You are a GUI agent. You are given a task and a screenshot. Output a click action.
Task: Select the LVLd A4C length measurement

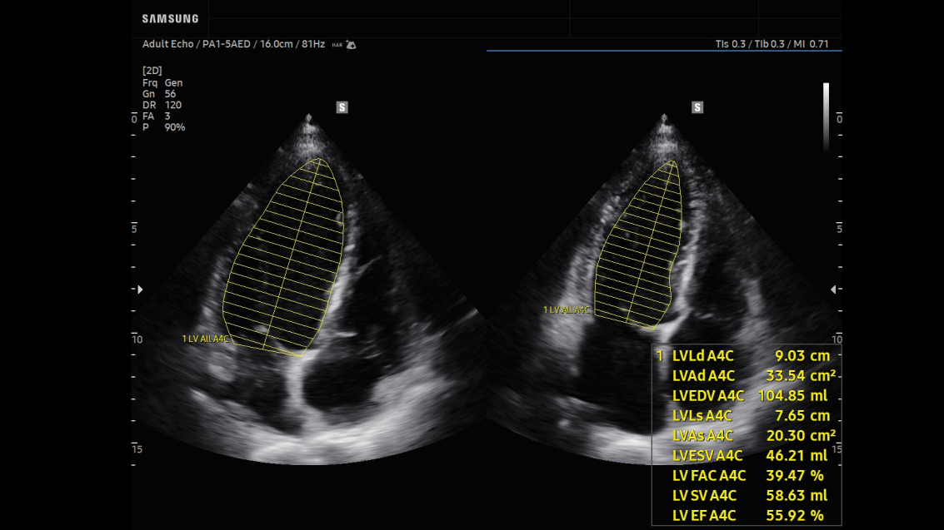pos(747,356)
